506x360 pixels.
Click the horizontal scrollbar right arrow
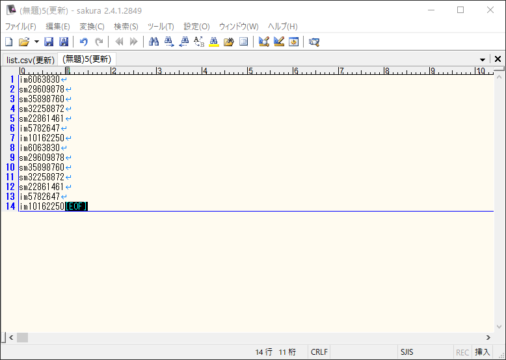[x=488, y=337]
